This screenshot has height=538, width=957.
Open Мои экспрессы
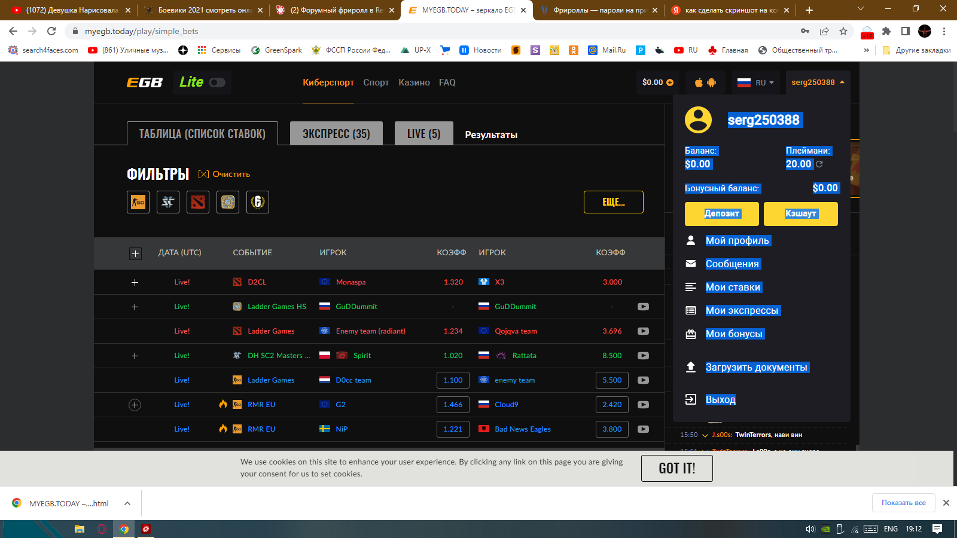(x=742, y=310)
